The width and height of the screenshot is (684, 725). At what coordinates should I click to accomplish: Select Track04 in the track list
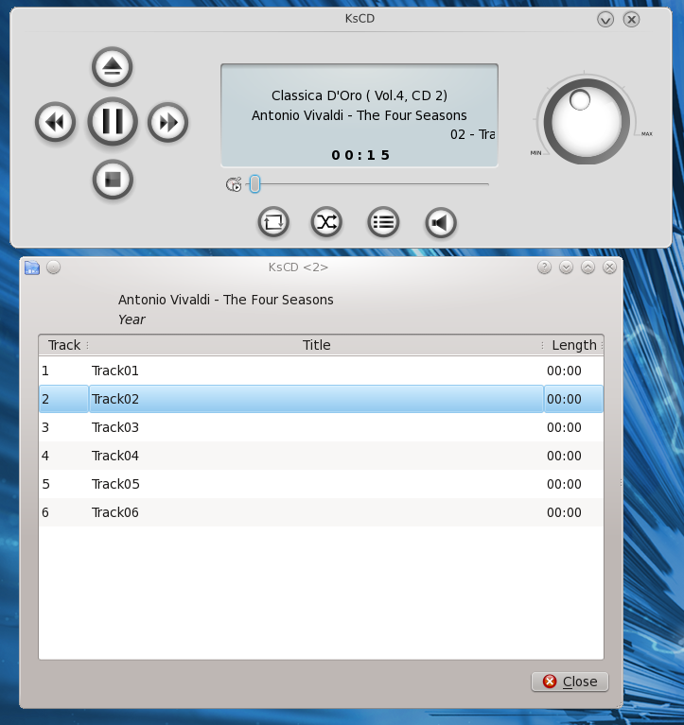pyautogui.click(x=321, y=456)
